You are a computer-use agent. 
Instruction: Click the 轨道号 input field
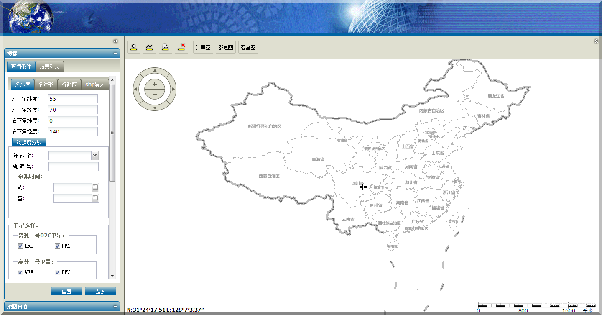click(73, 166)
